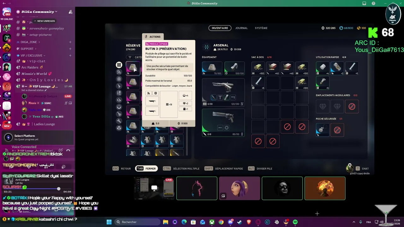Click the FERMER button
The image size is (404, 227).
[146, 169]
